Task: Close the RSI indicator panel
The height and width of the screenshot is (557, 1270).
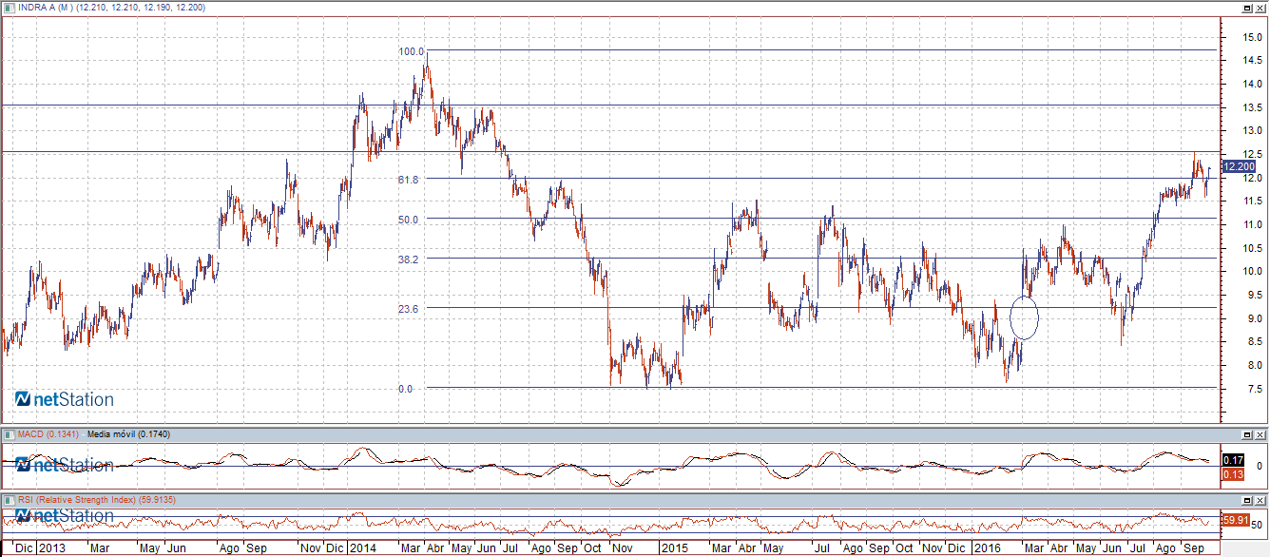Action: pyautogui.click(x=1260, y=499)
